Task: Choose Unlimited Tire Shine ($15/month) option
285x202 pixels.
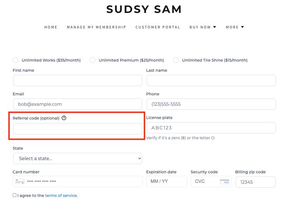Action: point(176,60)
